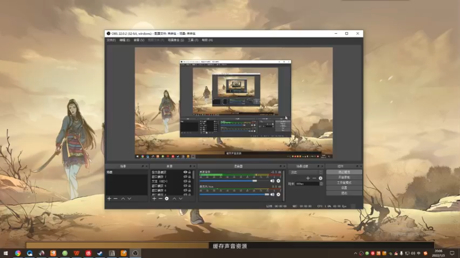Open the Tools menu in OBS
Image resolution: width=460 pixels, height=258 pixels.
[x=193, y=40]
